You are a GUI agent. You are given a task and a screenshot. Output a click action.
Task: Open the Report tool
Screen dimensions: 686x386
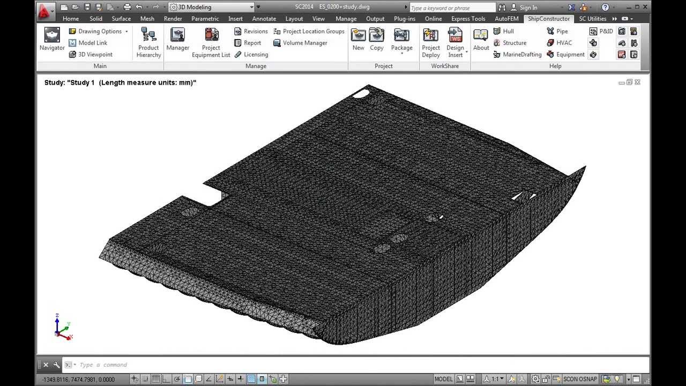(x=248, y=43)
